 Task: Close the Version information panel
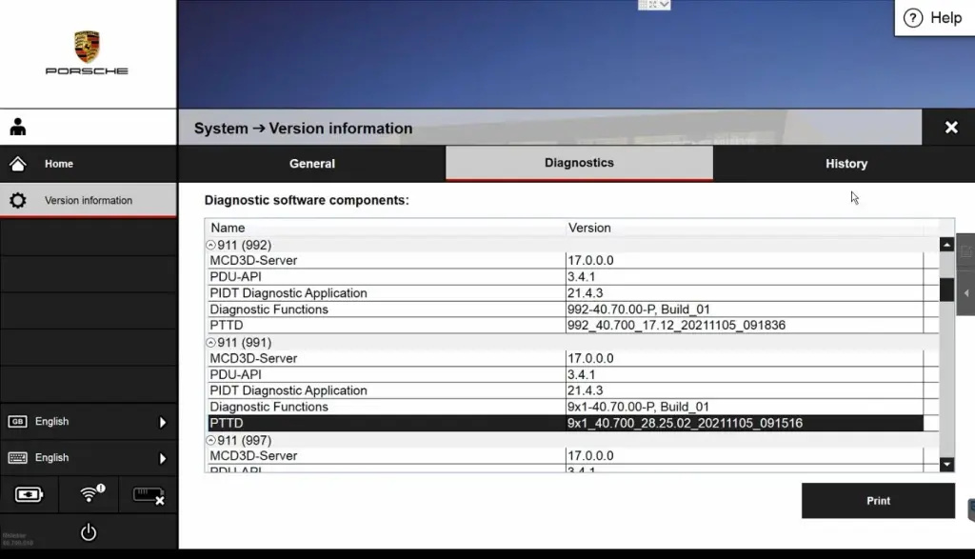(950, 128)
